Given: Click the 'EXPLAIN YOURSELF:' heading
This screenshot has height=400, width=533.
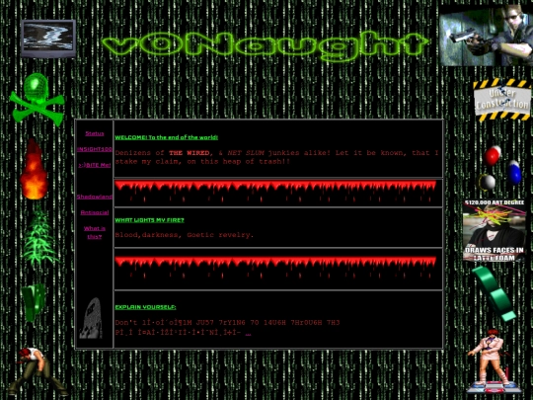Looking at the screenshot, I should [x=145, y=307].
